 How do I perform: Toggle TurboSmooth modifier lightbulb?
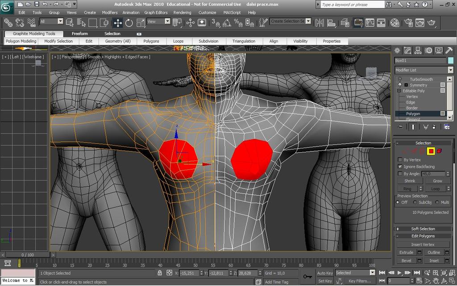pos(400,79)
